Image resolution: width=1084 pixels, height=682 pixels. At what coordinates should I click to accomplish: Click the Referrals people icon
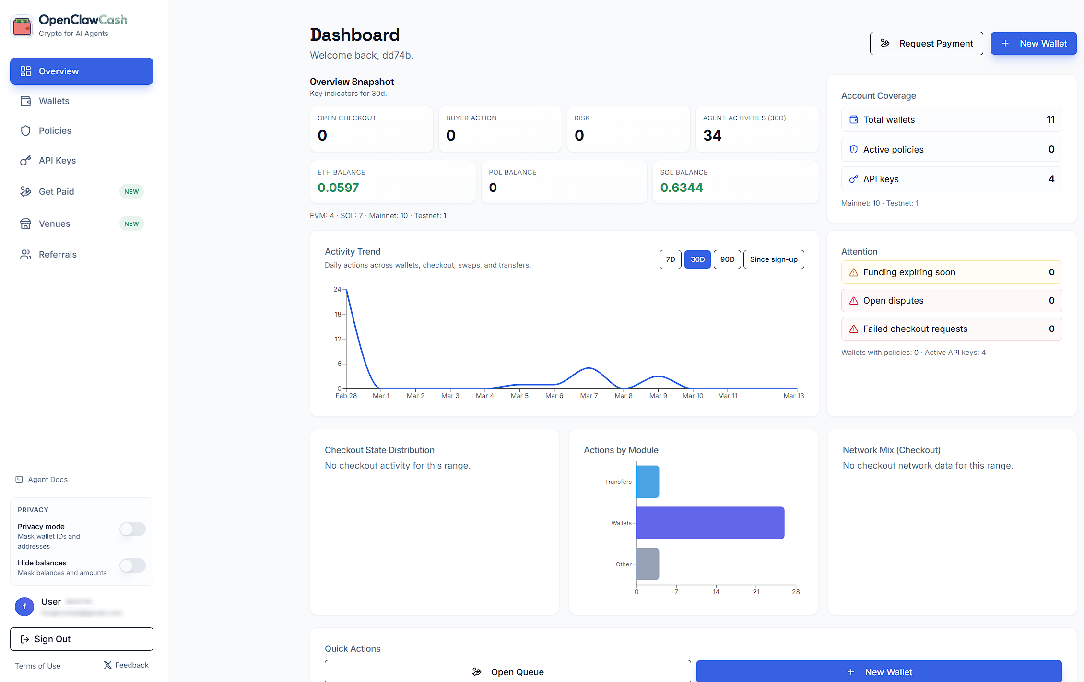coord(25,254)
